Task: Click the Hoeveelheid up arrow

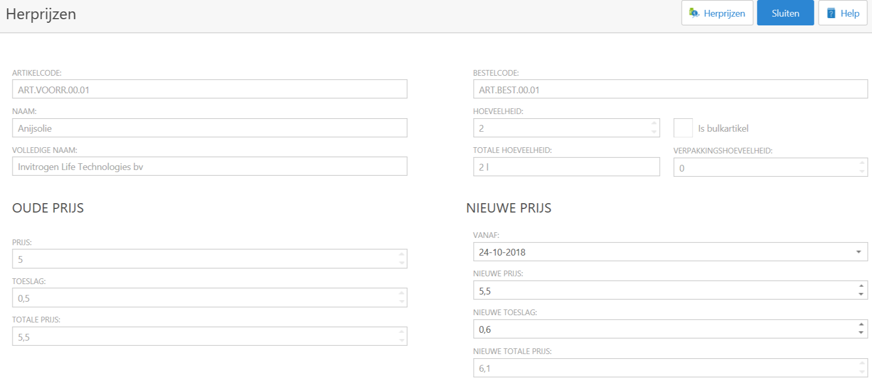Action: (x=654, y=123)
